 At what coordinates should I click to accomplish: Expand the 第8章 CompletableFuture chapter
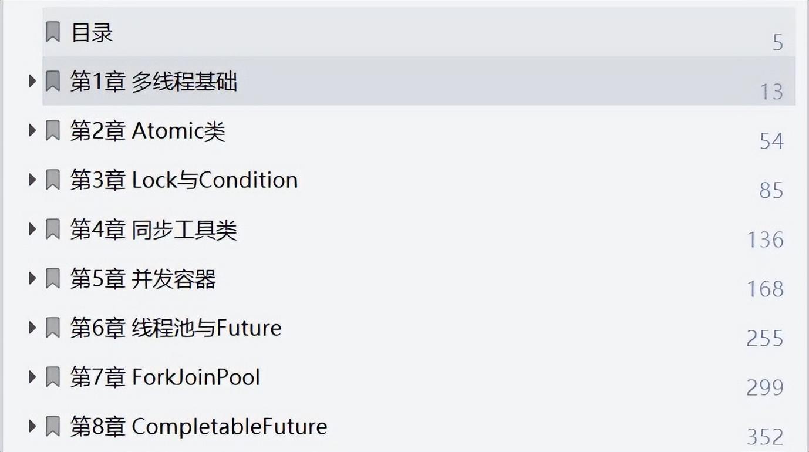32,426
